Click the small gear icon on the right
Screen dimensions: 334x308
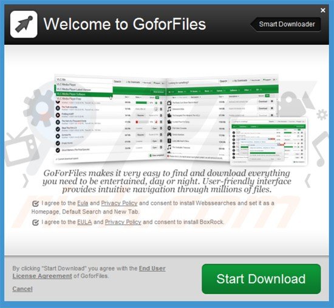coord(322,115)
